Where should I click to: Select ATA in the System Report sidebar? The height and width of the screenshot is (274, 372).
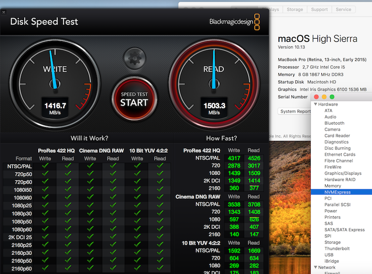tap(328, 111)
